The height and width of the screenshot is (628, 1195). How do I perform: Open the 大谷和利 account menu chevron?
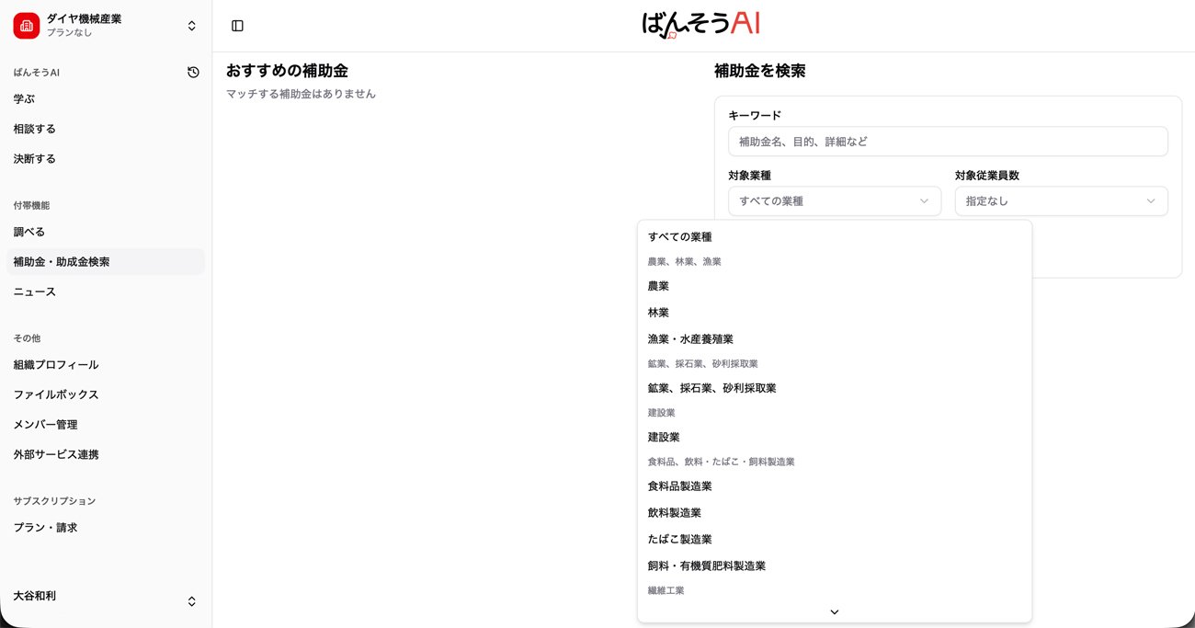(191, 600)
